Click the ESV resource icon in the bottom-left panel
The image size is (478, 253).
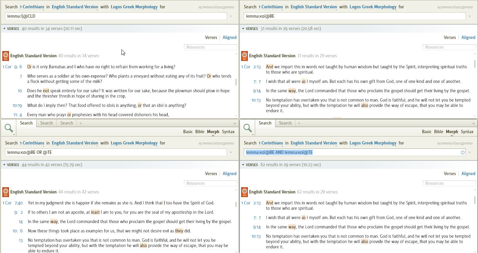[x=6, y=192]
